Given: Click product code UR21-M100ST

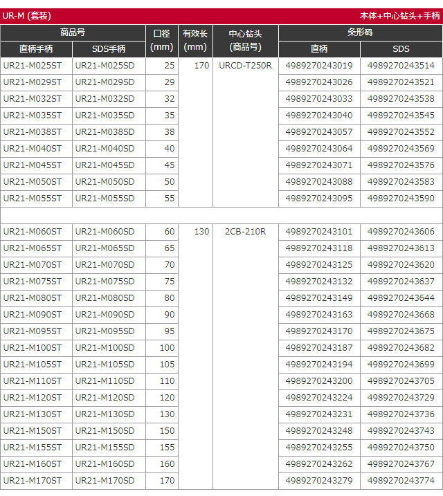Looking at the screenshot, I should tap(33, 348).
